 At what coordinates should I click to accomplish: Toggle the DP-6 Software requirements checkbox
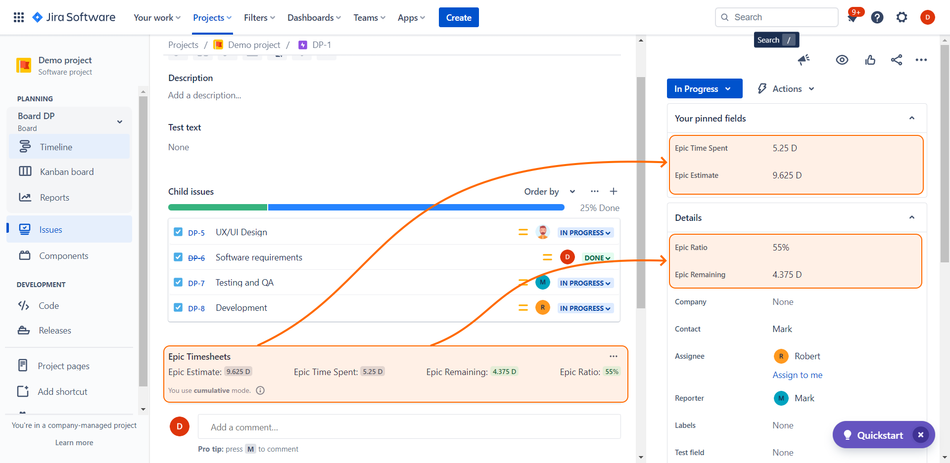pos(178,257)
